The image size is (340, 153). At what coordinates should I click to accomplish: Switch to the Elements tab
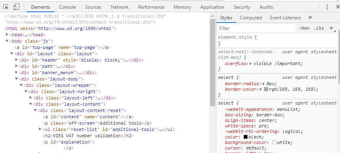coord(40,7)
